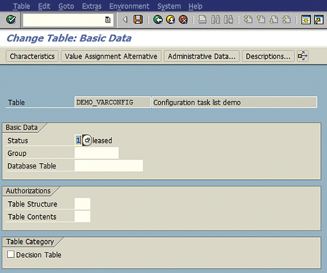Open Find with the binoculars icon
327x273 pixels.
[x=215, y=20]
